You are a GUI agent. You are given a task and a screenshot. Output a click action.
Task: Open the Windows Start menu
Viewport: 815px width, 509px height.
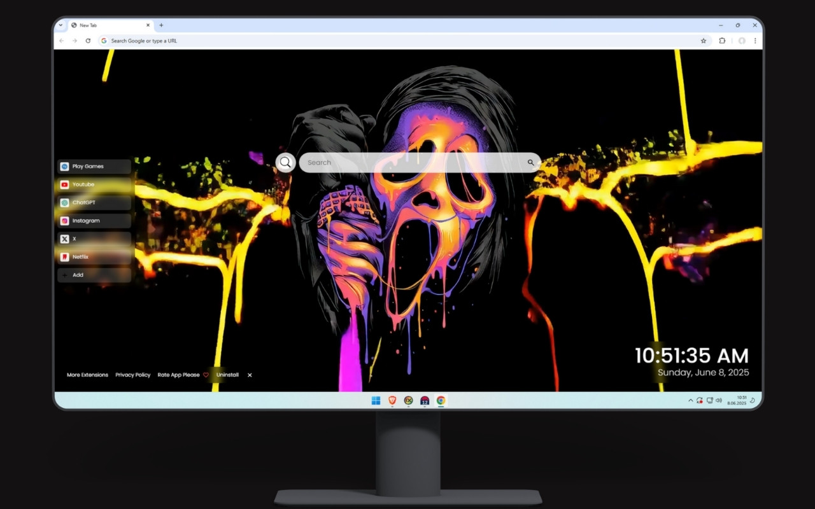coord(376,400)
